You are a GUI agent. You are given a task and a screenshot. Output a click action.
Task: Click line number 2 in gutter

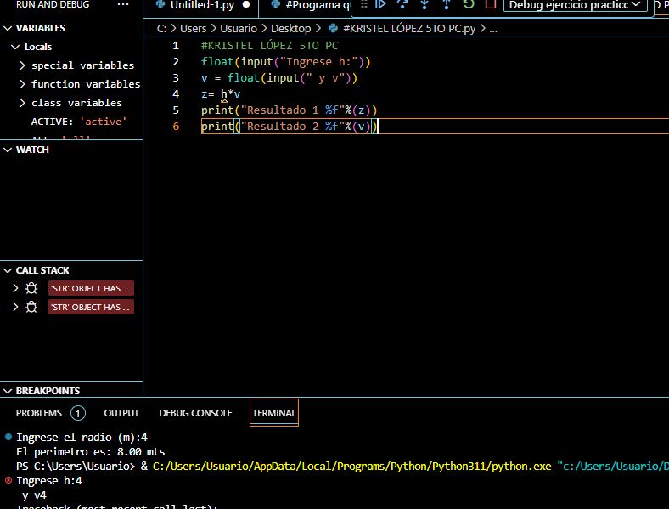176,62
